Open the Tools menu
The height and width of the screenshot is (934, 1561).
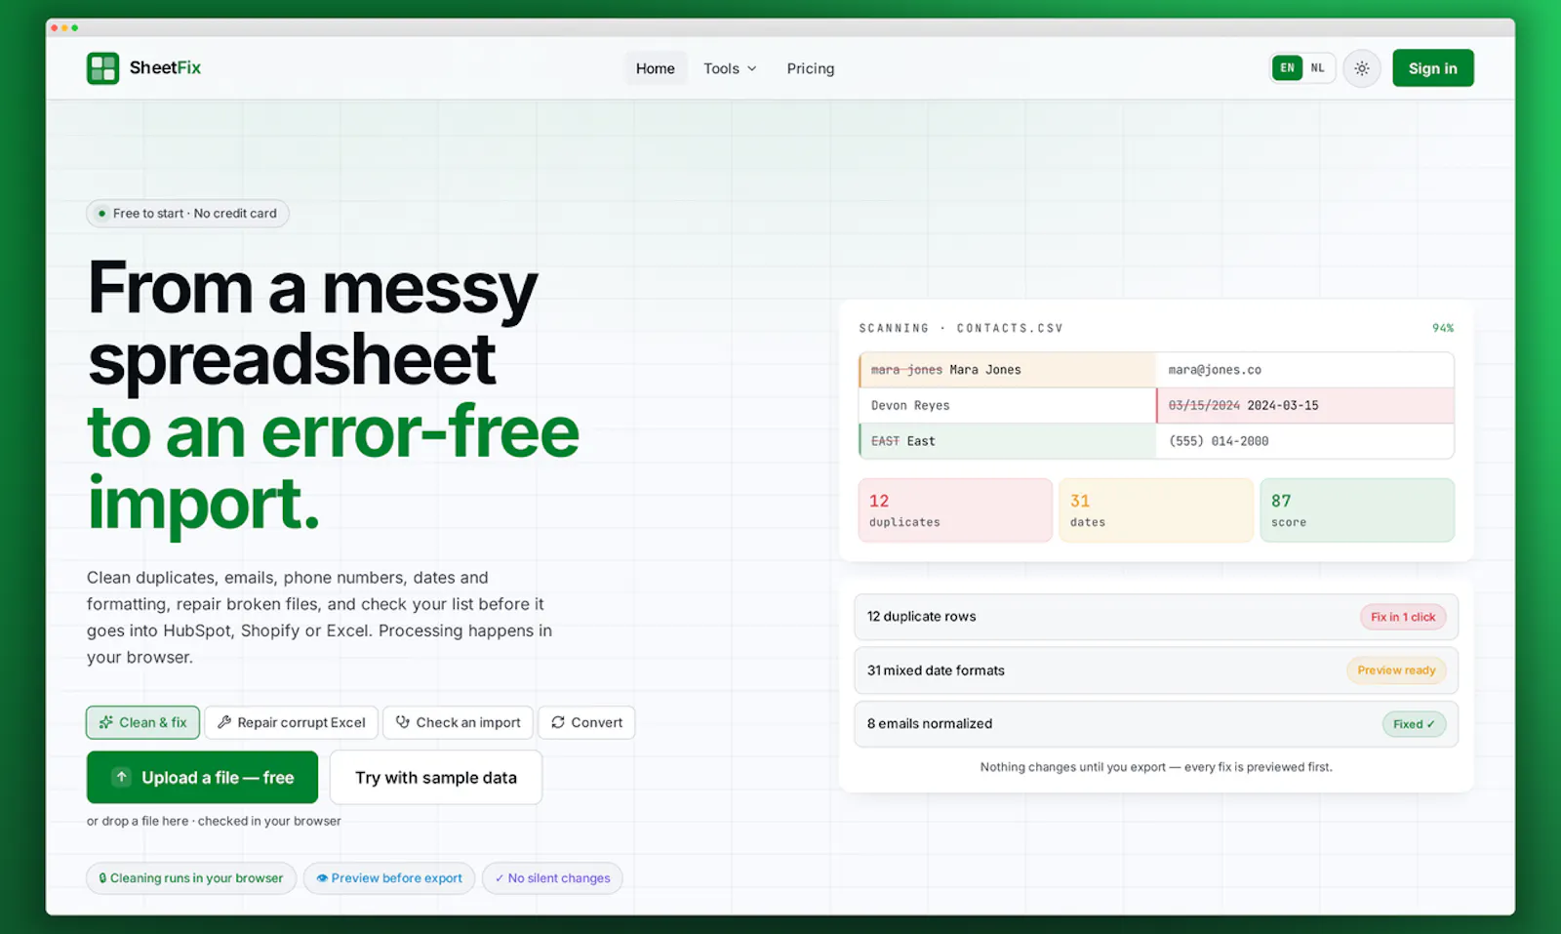pos(730,68)
